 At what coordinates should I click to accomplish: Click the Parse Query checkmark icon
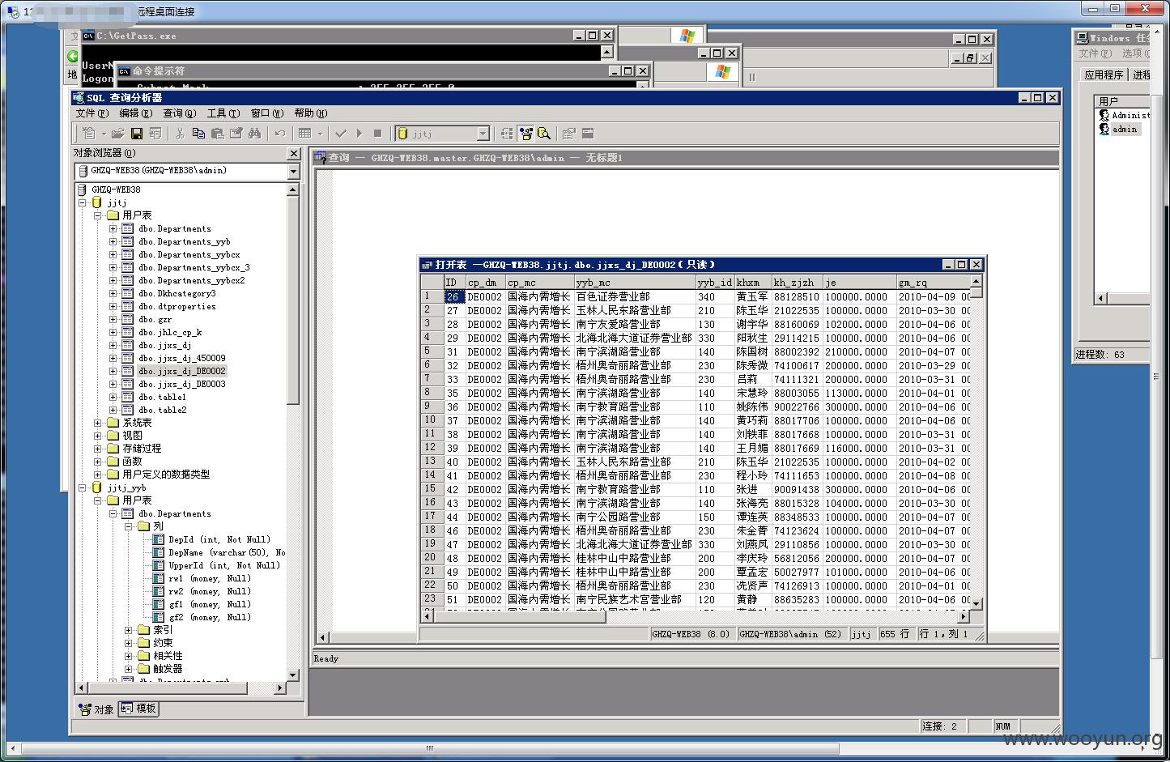click(341, 134)
